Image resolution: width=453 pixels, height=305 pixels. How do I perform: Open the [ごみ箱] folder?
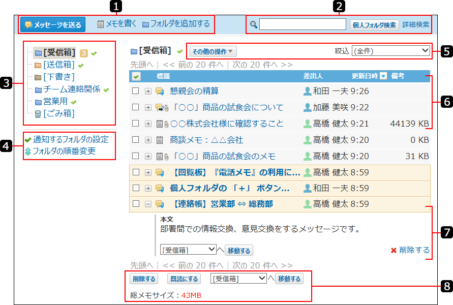pos(58,114)
